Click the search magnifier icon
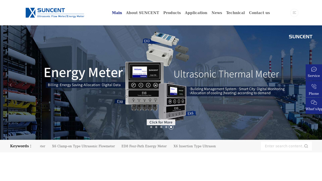The width and height of the screenshot is (322, 181). (306, 146)
